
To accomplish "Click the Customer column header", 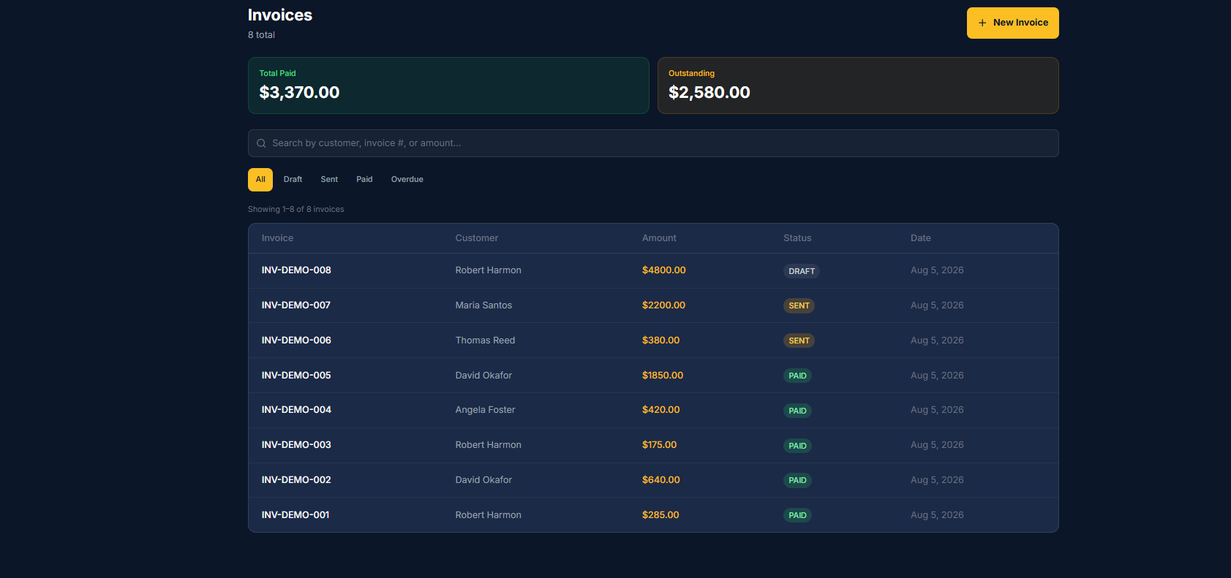I will [476, 238].
